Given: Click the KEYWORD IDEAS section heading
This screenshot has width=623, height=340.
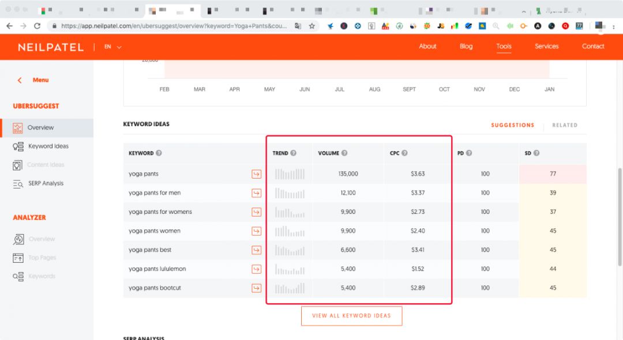Looking at the screenshot, I should (146, 124).
